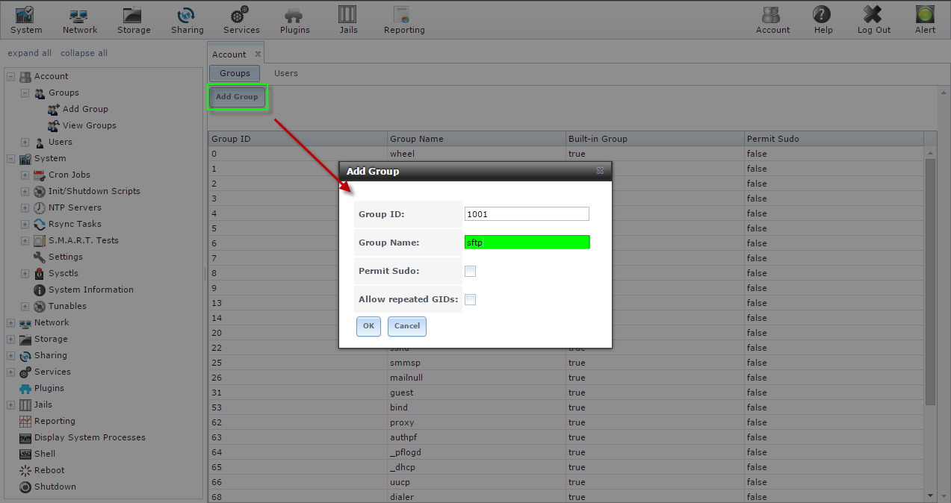Open the Plugins toolbar icon

294,20
